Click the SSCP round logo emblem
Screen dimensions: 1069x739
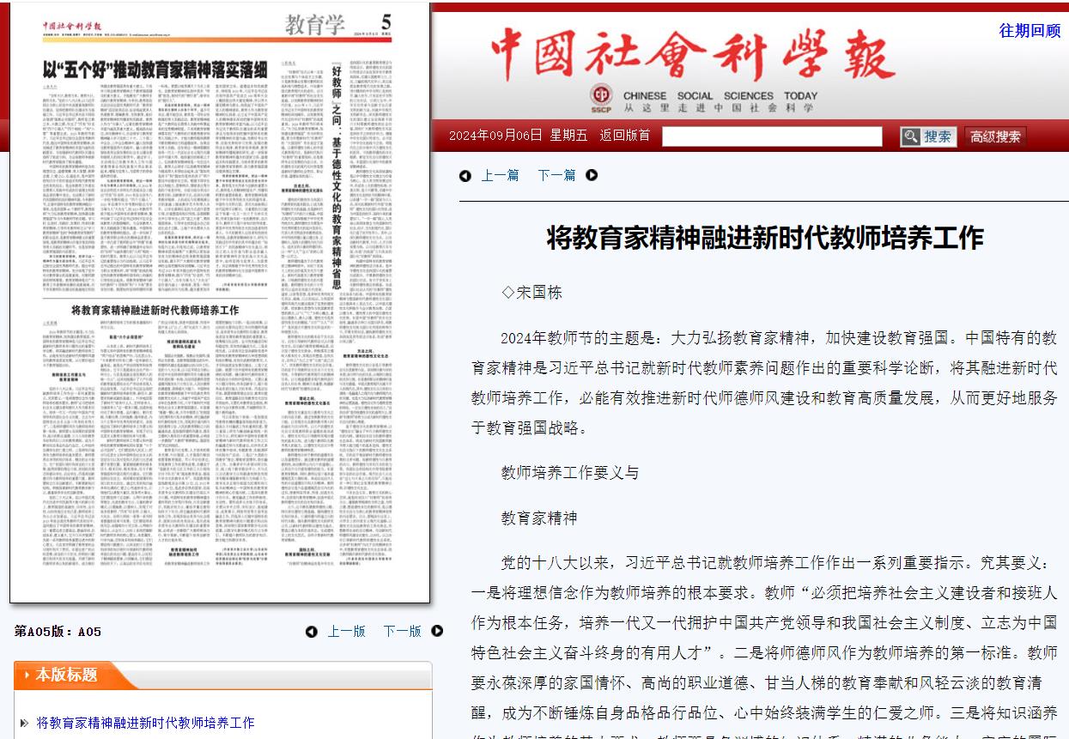[x=602, y=94]
